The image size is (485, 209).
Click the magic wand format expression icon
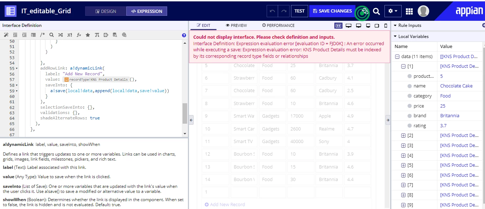pyautogui.click(x=6, y=35)
